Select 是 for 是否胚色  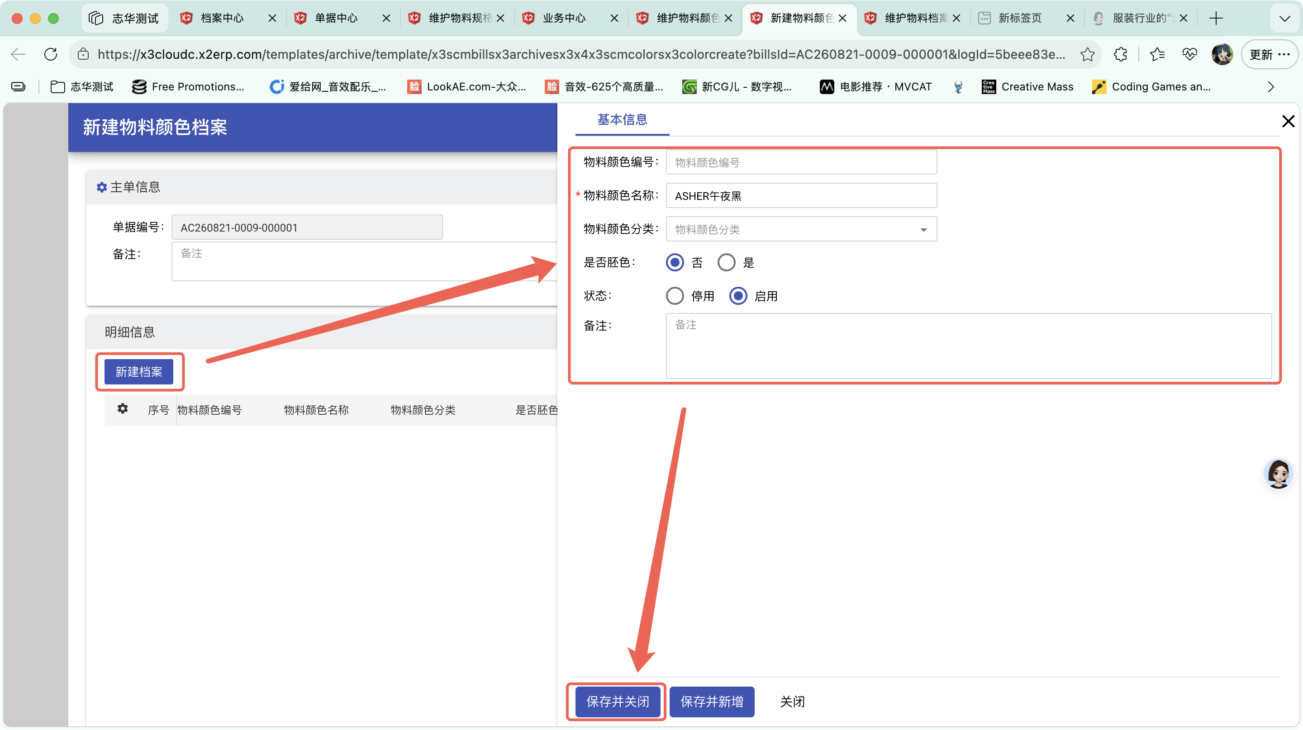(726, 262)
